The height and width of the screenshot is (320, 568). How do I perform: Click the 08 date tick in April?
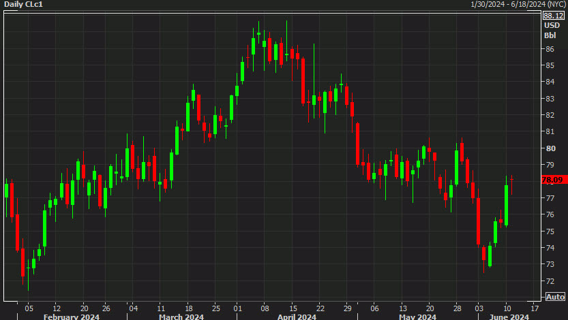click(265, 308)
